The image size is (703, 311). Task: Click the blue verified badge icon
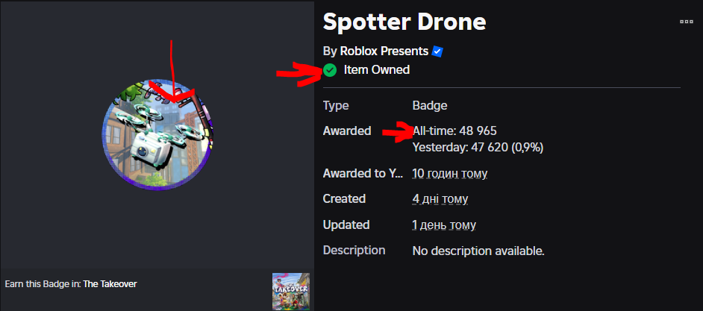tap(437, 51)
